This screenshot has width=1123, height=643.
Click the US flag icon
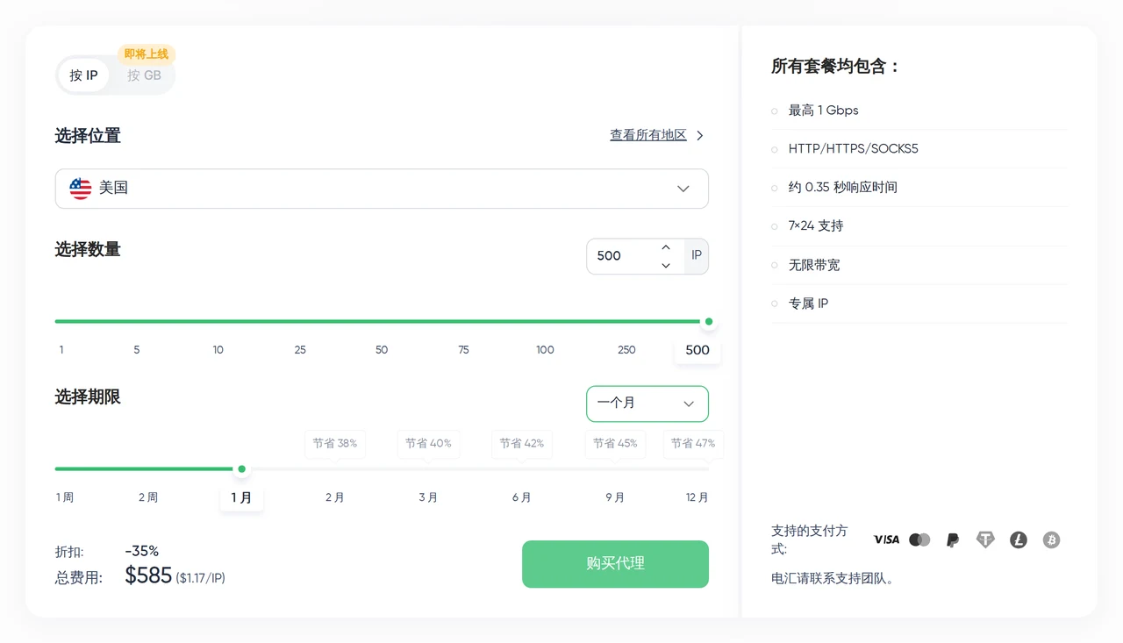[x=81, y=189]
